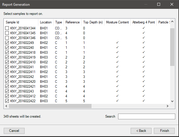Screen dimensions: 179x137
Task: Check the box for sample KNY_2016041346
Action: tap(7, 38)
